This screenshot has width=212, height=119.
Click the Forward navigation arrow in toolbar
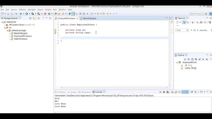[114, 14]
